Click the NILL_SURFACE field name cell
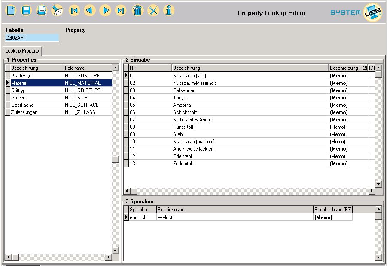This screenshot has width=387, height=266. click(x=88, y=105)
